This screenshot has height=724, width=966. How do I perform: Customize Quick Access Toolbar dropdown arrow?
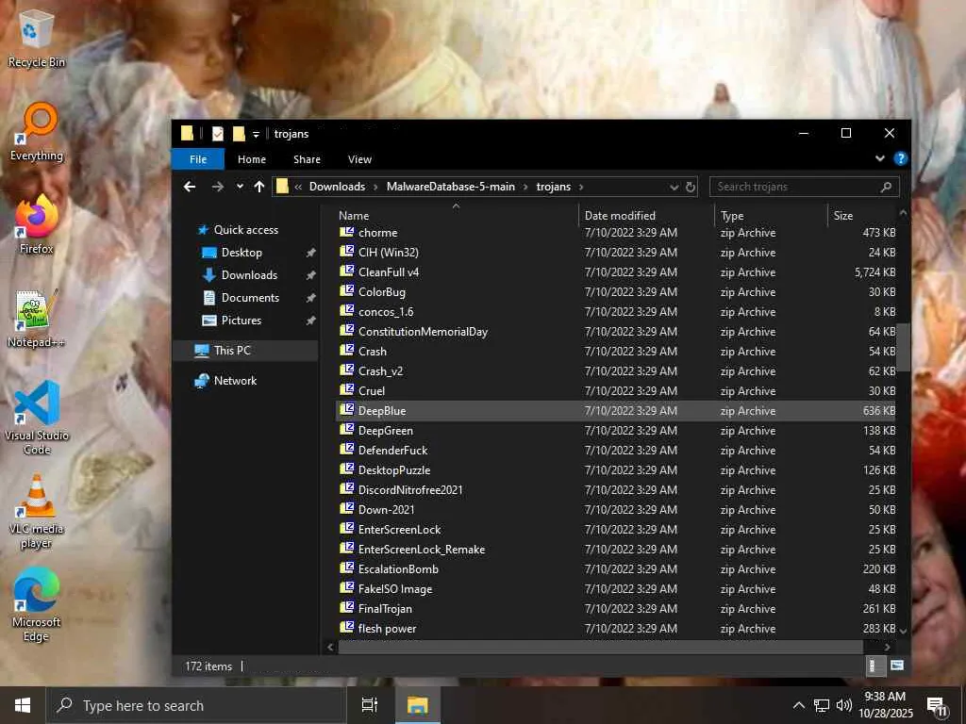(256, 134)
